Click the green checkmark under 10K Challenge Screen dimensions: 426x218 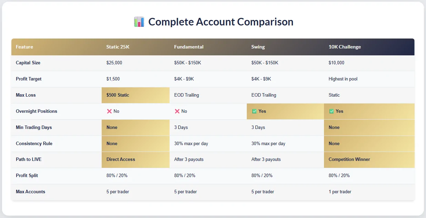332,111
